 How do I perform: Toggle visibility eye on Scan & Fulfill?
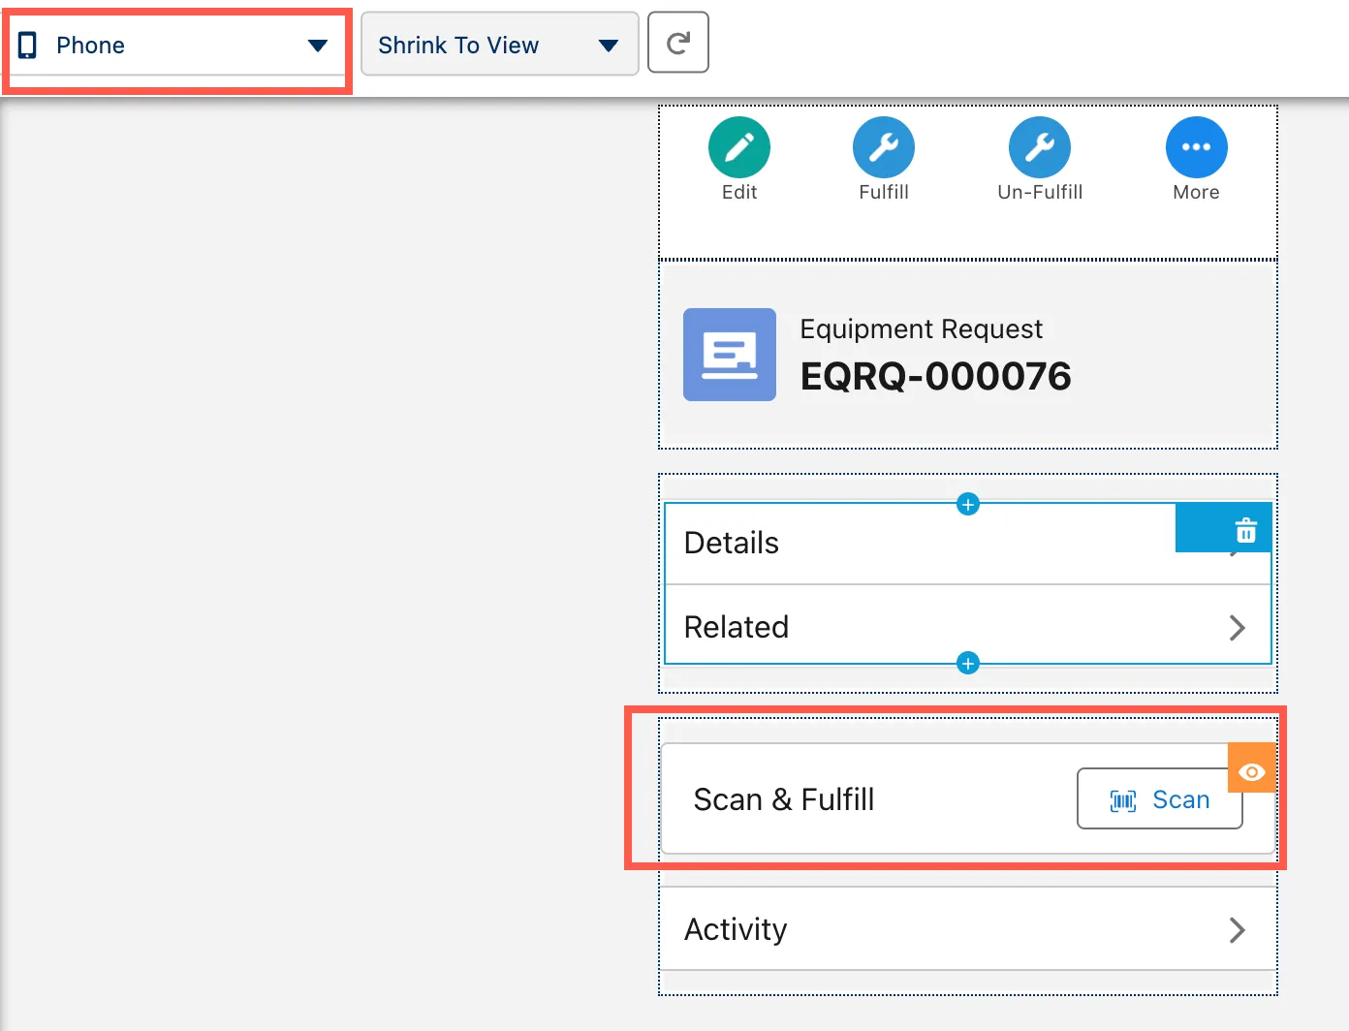click(1251, 772)
